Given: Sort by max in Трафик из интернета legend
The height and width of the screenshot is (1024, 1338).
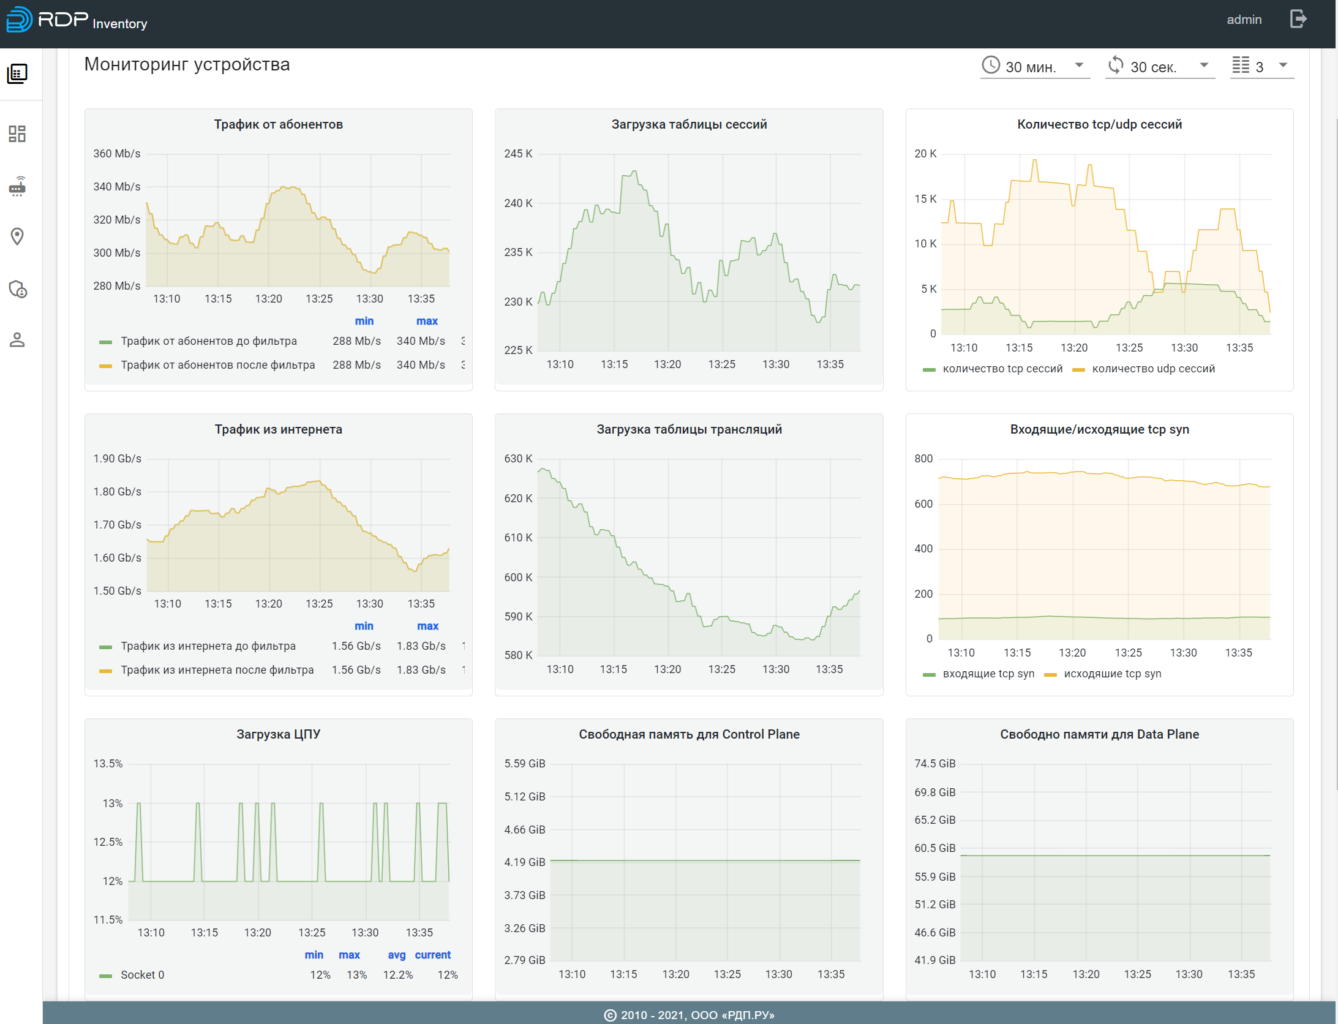Looking at the screenshot, I should tap(427, 626).
